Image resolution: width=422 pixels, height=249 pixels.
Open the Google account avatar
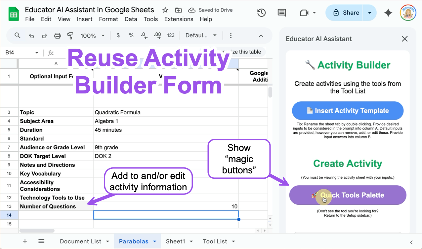[408, 13]
